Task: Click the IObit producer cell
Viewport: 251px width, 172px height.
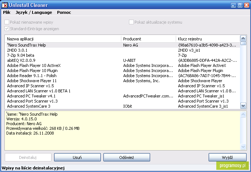Action: tap(128, 106)
